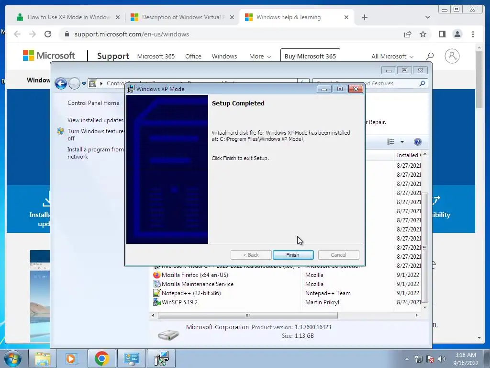Open Chrome profile avatar

pos(457,34)
